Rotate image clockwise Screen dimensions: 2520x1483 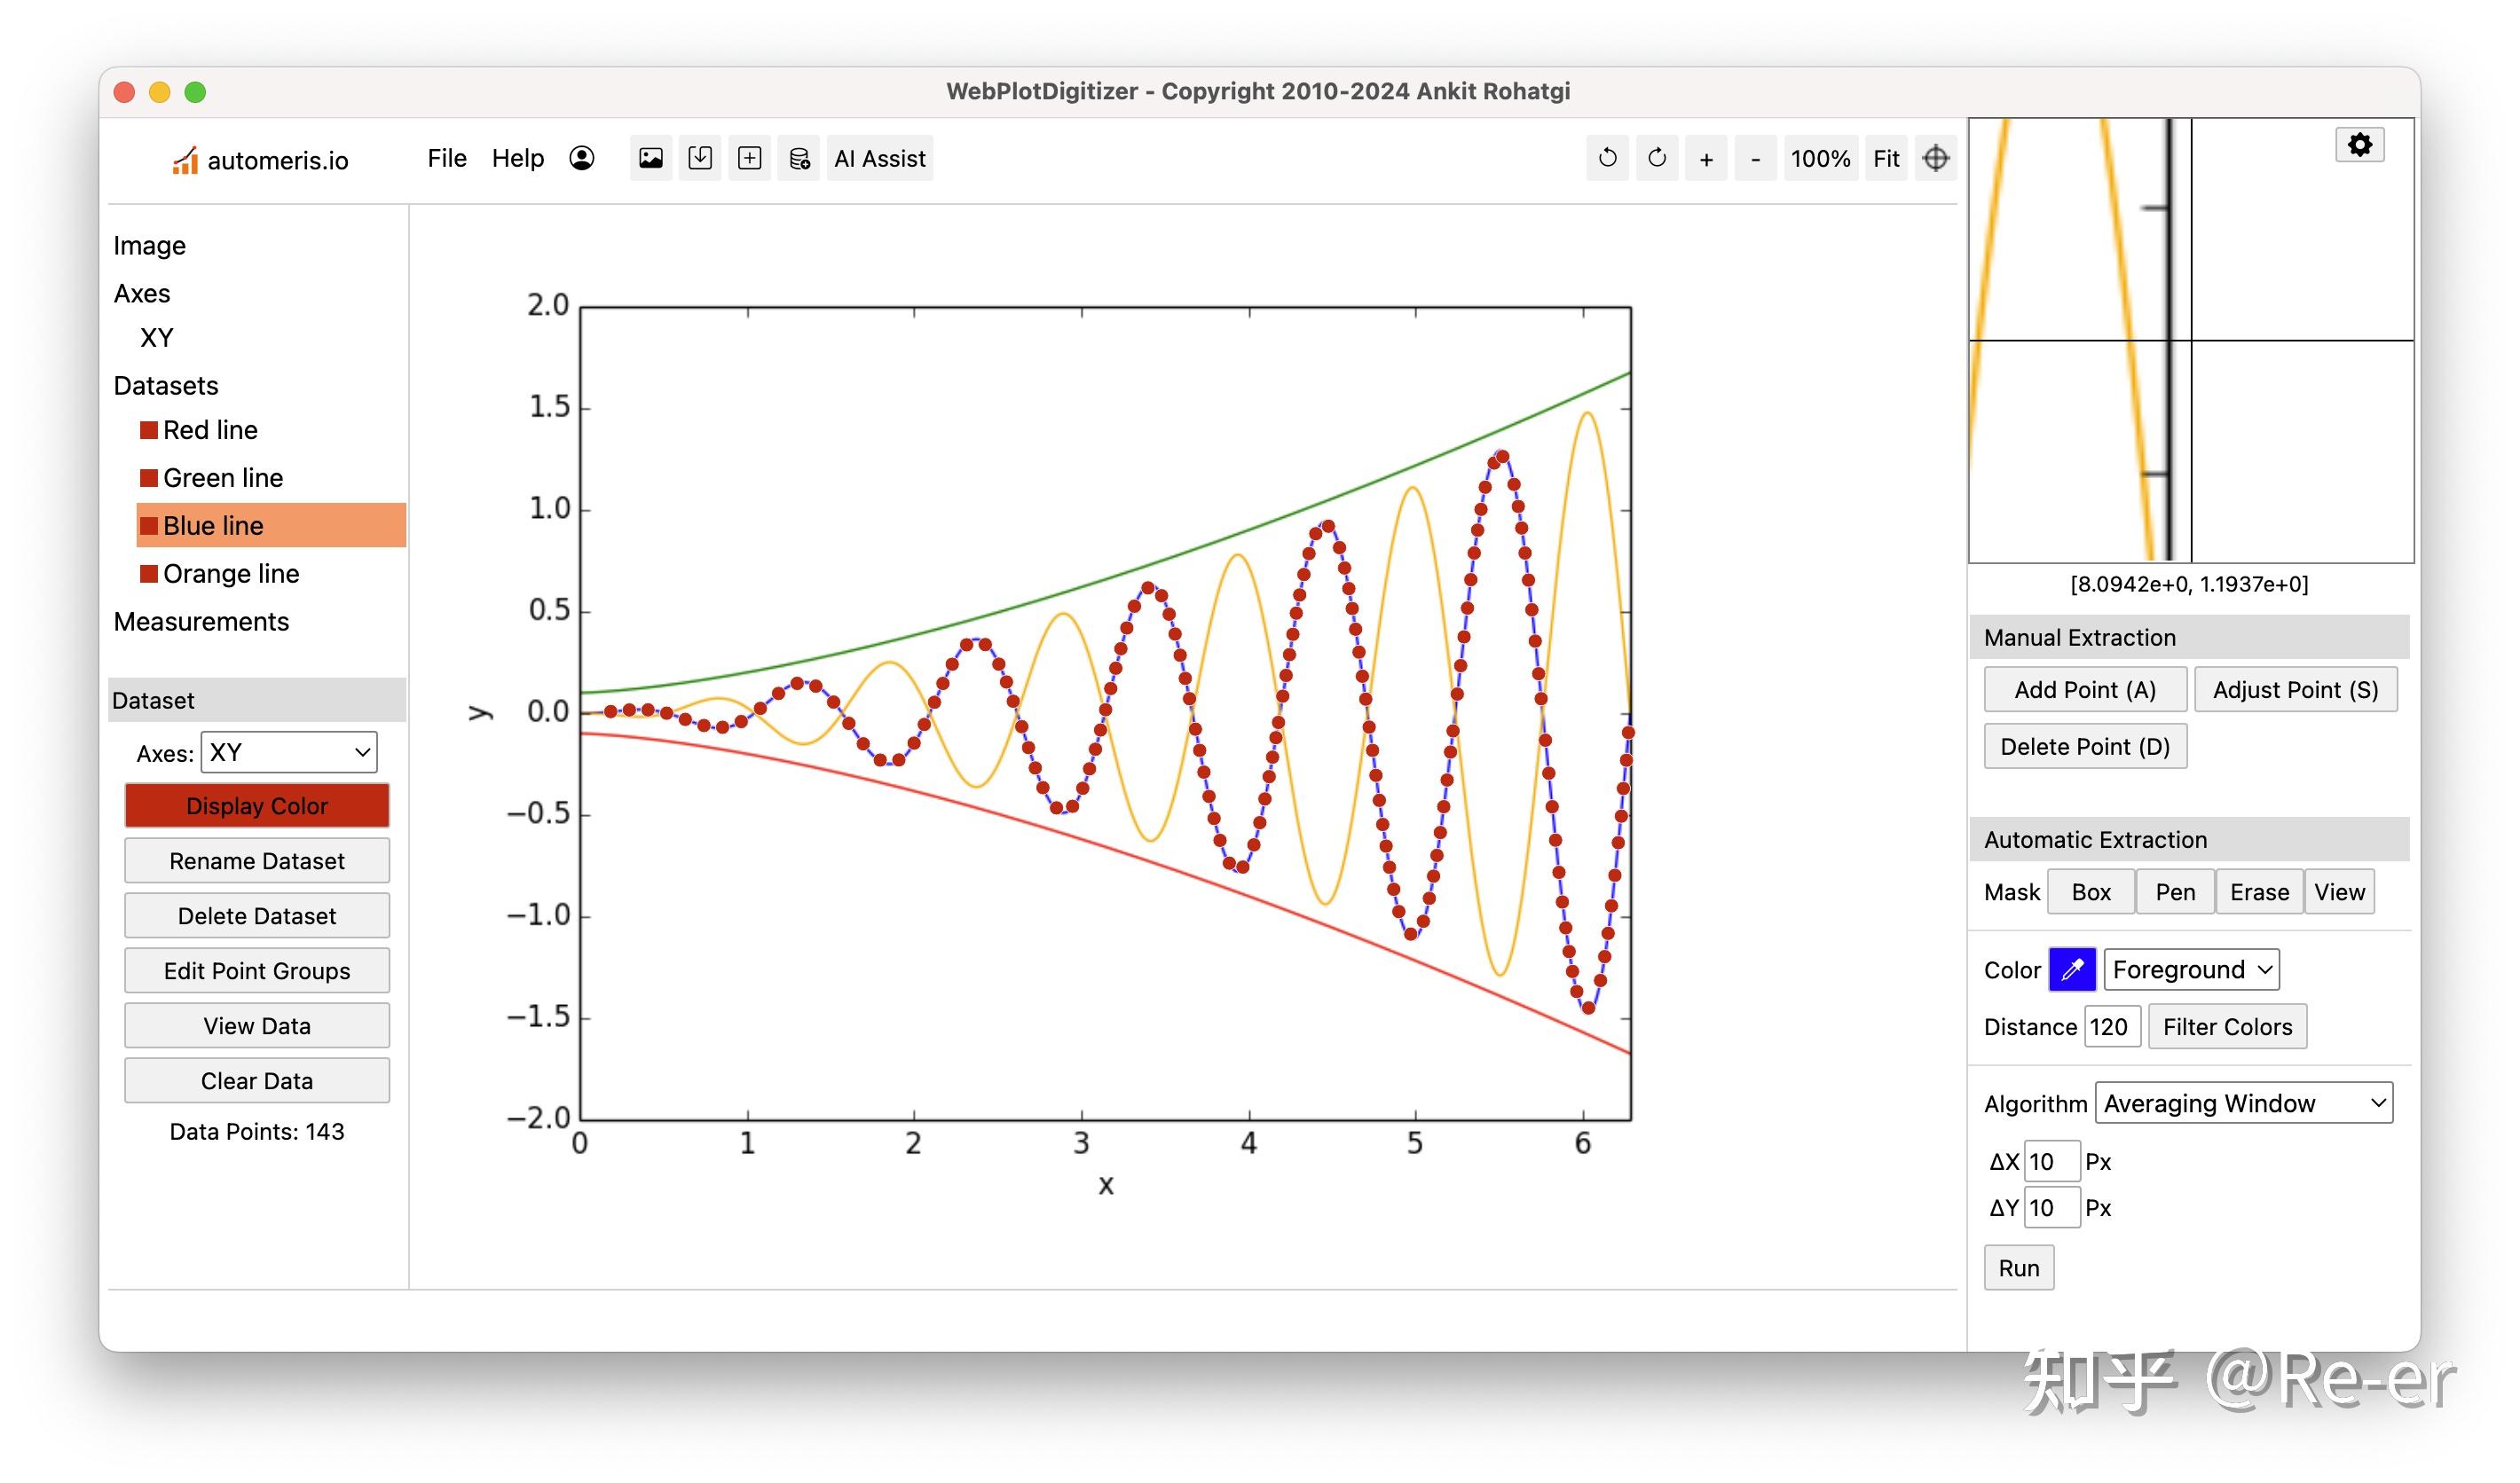1657,158
